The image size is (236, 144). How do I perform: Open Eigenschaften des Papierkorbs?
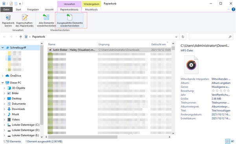24,20
